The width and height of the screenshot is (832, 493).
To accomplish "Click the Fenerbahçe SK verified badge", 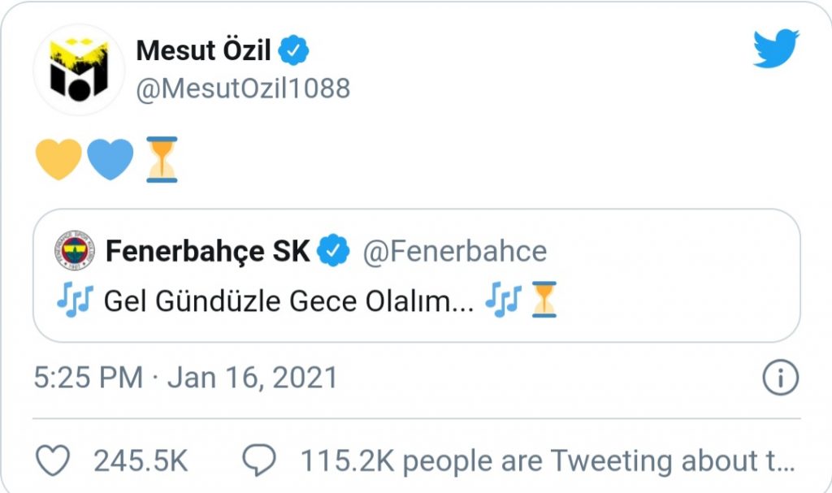I will (333, 250).
